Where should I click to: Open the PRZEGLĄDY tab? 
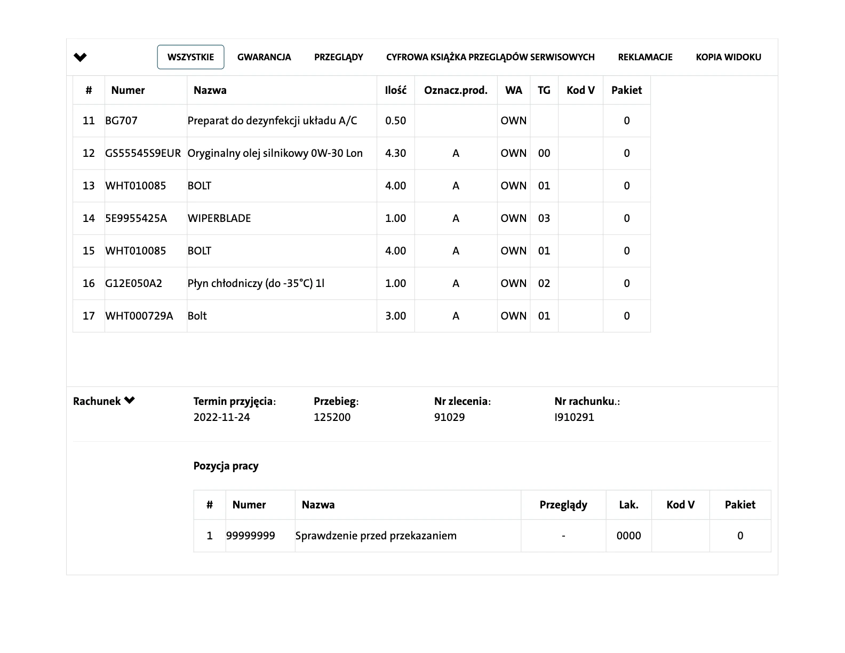click(x=338, y=57)
